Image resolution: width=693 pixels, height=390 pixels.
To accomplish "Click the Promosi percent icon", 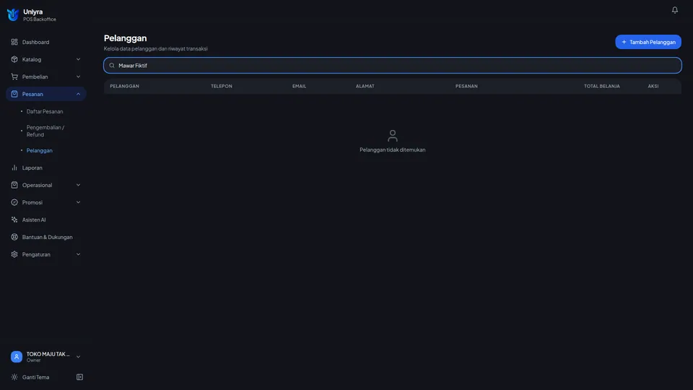I will (14, 202).
